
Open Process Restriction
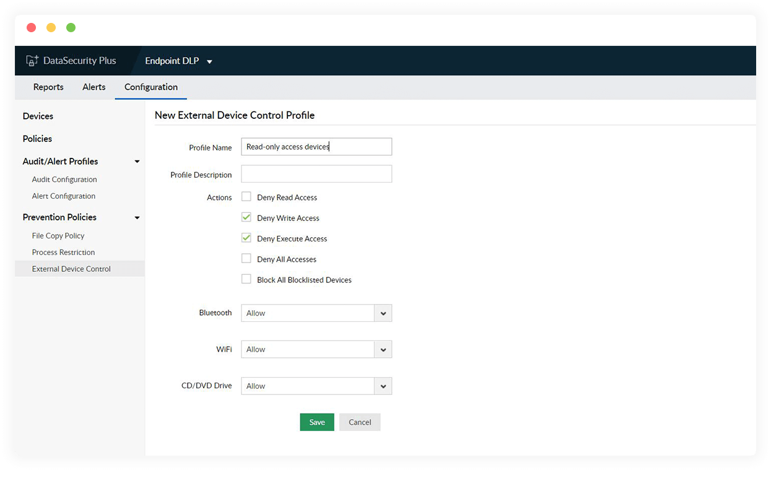click(63, 253)
